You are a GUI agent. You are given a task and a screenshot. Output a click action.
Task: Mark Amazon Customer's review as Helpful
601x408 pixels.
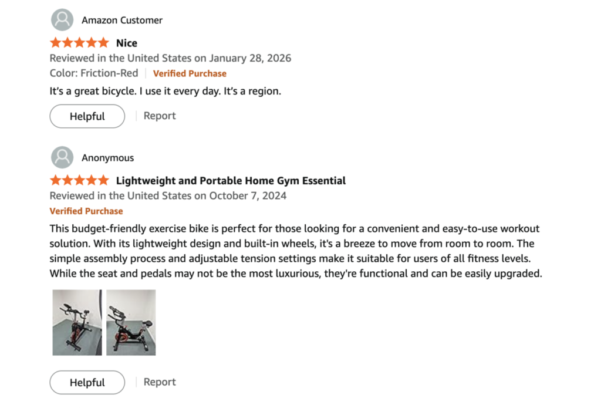[x=87, y=116]
